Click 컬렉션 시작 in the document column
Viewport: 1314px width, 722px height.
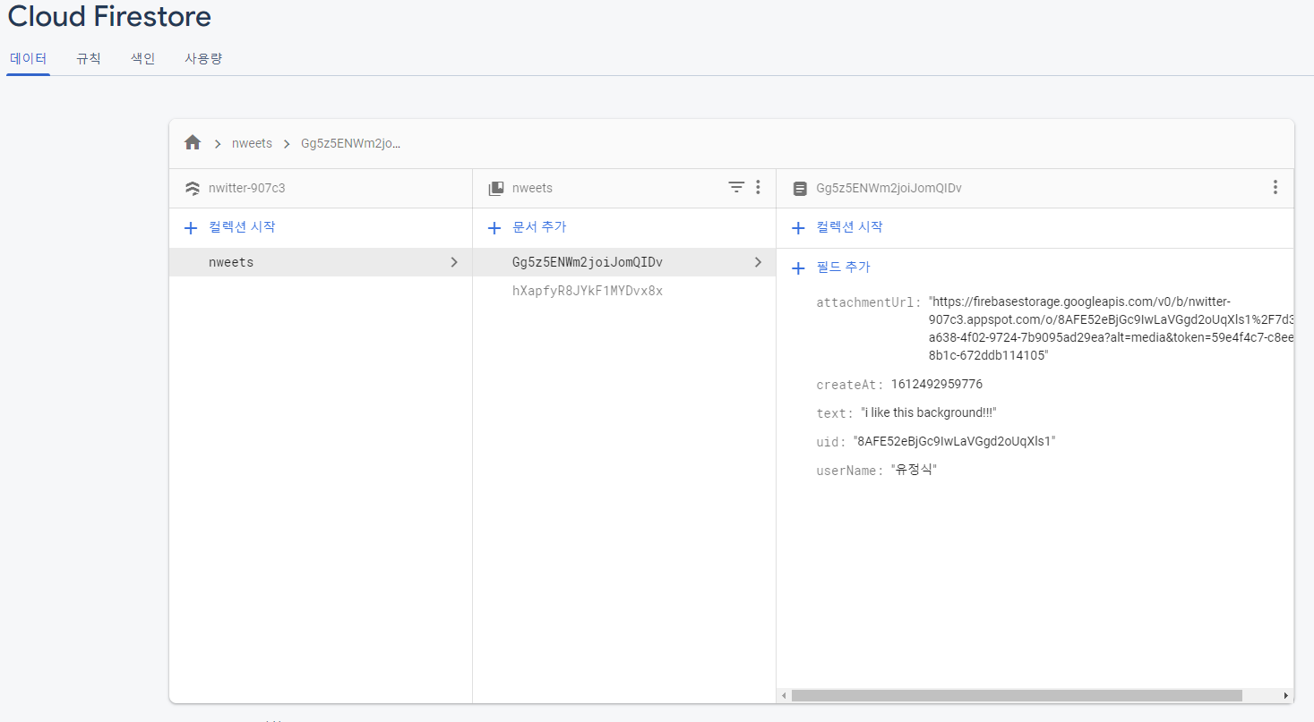point(849,227)
